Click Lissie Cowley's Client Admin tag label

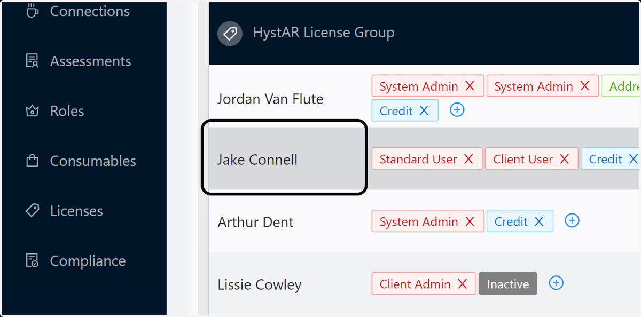pos(415,284)
